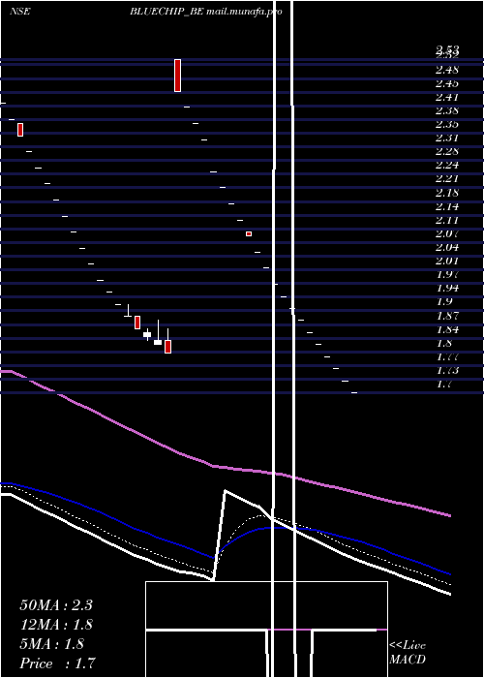Click the 5MA : 1.8 readout
This screenshot has height=678, width=484.
click(52, 644)
